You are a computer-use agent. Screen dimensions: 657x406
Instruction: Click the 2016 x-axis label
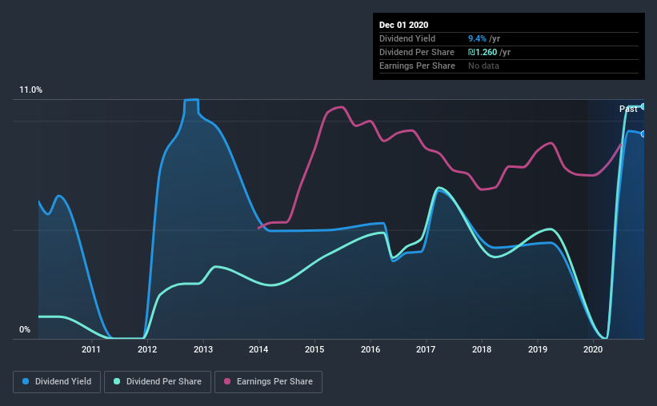pyautogui.click(x=371, y=349)
